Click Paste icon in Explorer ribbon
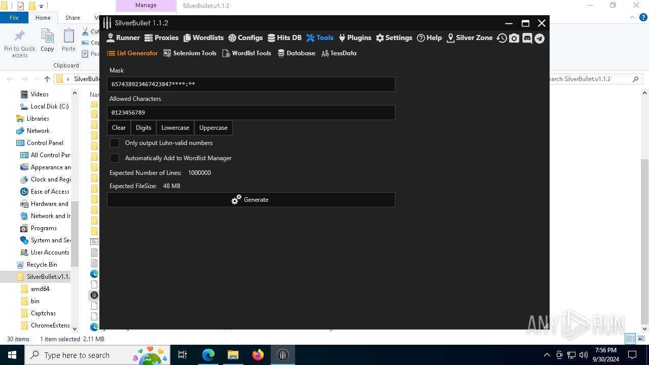Image resolution: width=649 pixels, height=365 pixels. coord(68,41)
